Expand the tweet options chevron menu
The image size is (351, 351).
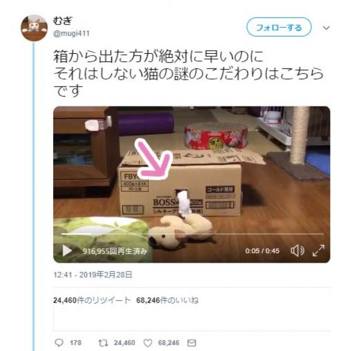point(326,27)
